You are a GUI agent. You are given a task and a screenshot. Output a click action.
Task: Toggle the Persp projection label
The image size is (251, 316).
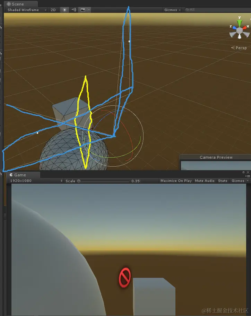click(239, 48)
